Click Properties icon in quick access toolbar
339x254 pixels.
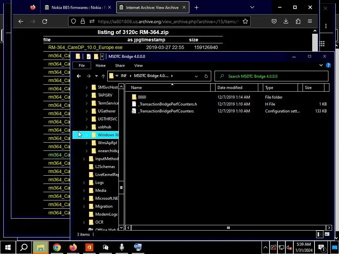coord(89,57)
